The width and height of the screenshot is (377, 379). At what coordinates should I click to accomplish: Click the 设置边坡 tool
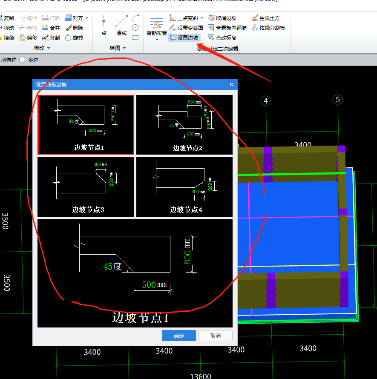pyautogui.click(x=184, y=38)
